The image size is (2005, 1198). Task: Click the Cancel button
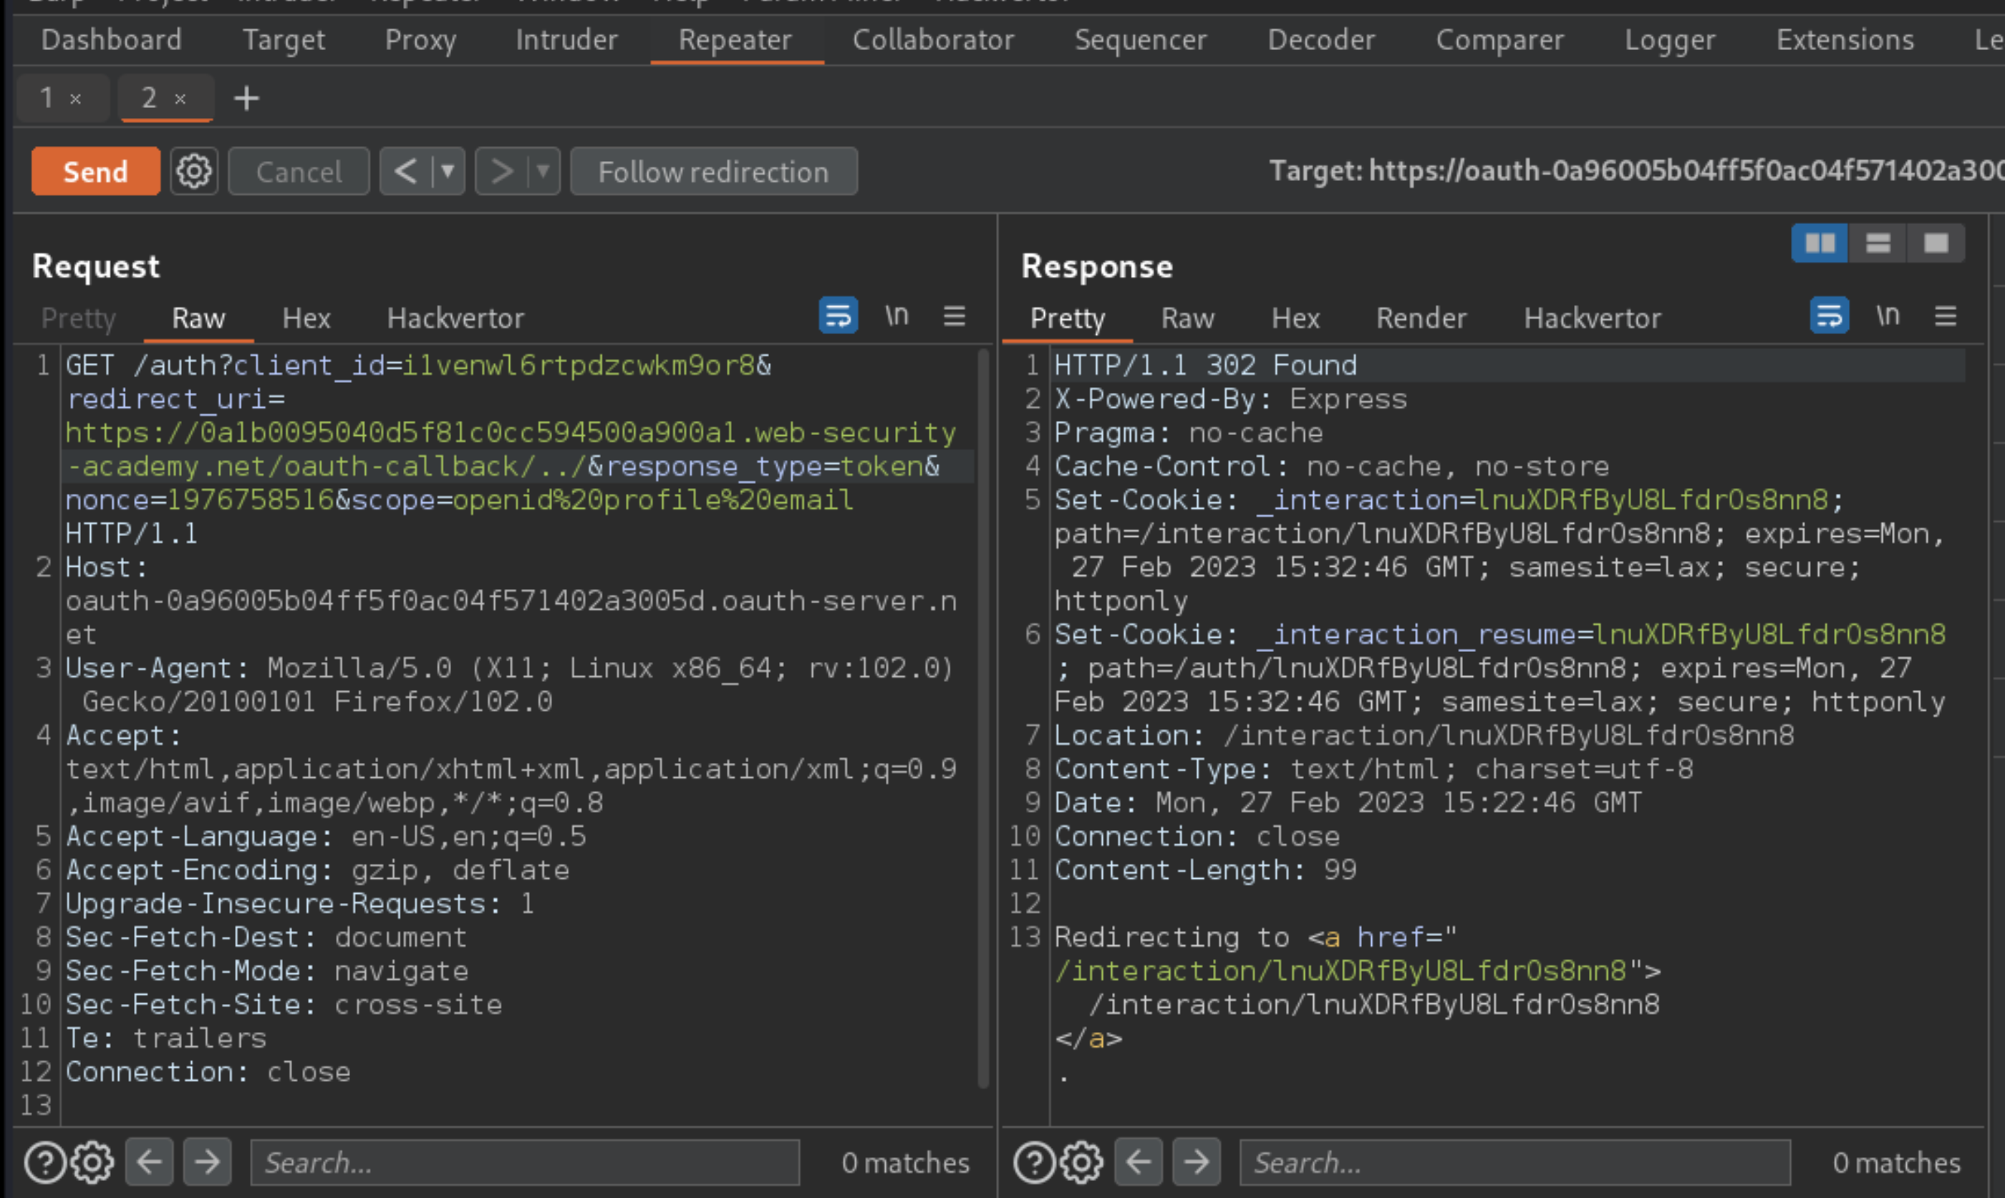point(299,171)
